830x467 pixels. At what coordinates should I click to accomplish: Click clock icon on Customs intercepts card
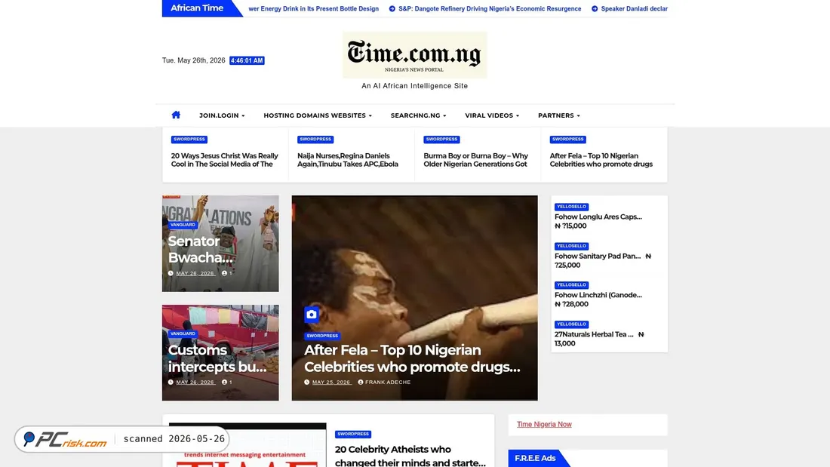pyautogui.click(x=171, y=382)
